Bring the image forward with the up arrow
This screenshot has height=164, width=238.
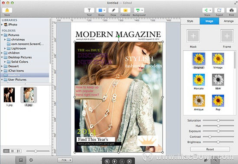tap(114, 161)
